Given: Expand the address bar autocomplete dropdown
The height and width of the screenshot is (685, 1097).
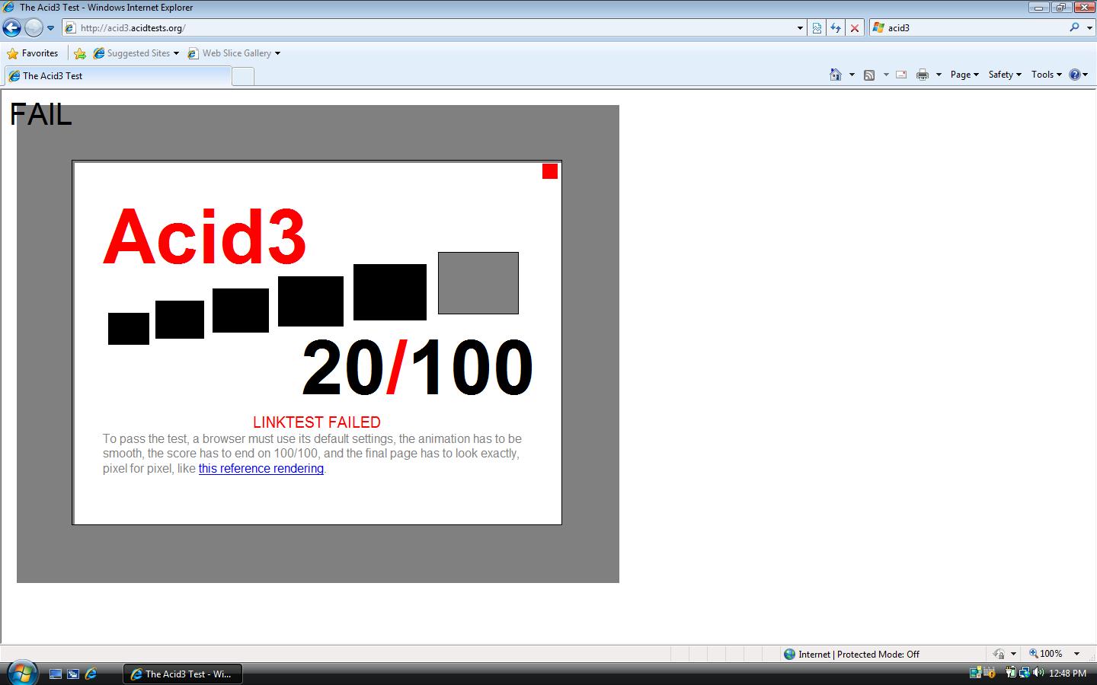Looking at the screenshot, I should [800, 28].
